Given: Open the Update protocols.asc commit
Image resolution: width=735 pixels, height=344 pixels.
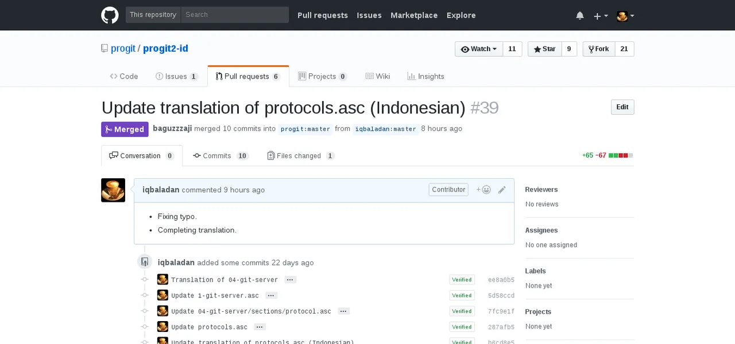Looking at the screenshot, I should [x=209, y=327].
